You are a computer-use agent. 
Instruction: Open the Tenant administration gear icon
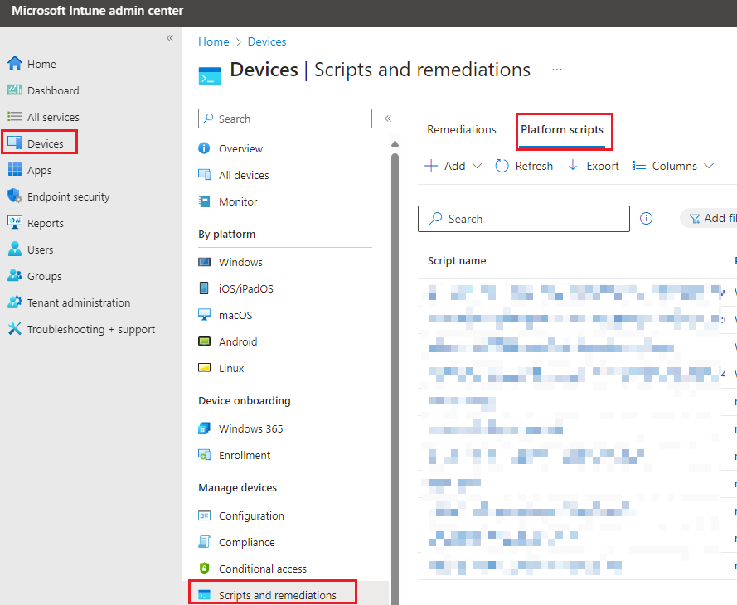pos(15,302)
